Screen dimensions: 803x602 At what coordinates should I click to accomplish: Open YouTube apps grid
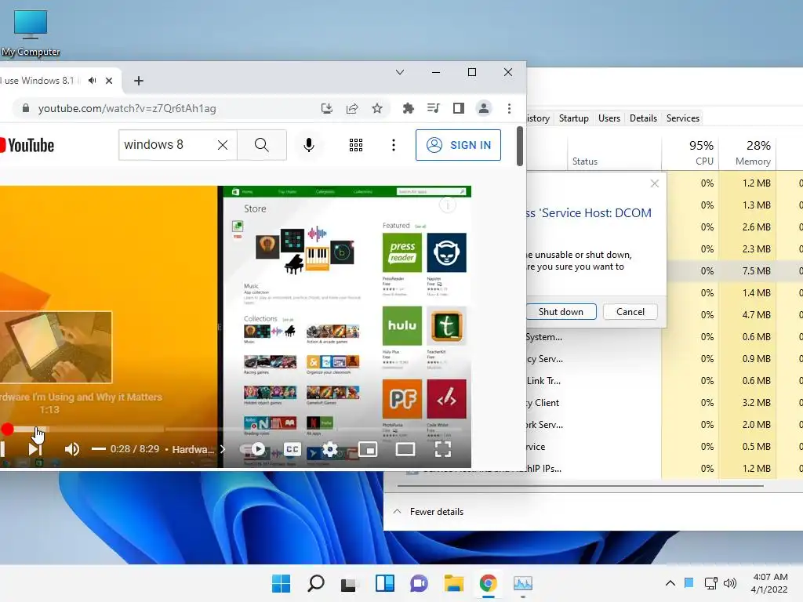(x=356, y=145)
